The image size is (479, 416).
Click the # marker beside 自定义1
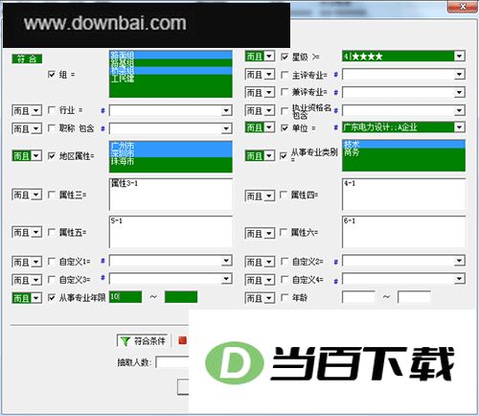(103, 261)
